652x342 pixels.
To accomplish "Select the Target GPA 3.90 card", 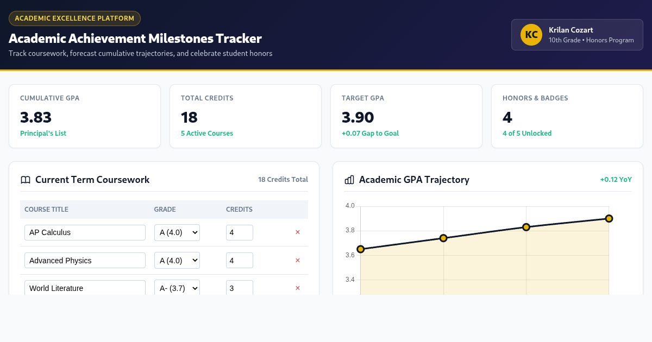I will [406, 116].
